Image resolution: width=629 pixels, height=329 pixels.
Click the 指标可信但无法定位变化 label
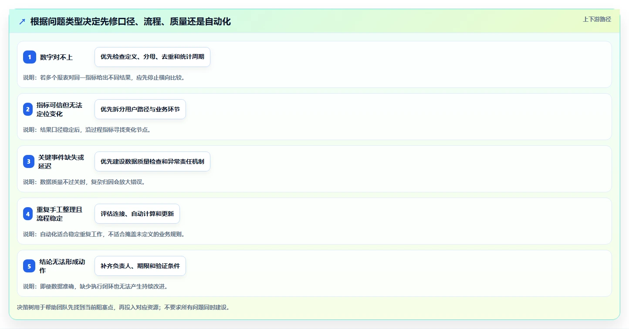60,109
